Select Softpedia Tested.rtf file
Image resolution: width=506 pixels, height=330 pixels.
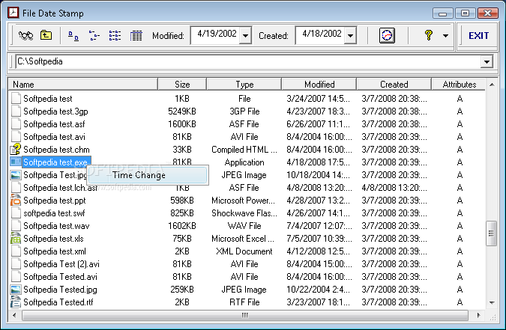58,302
